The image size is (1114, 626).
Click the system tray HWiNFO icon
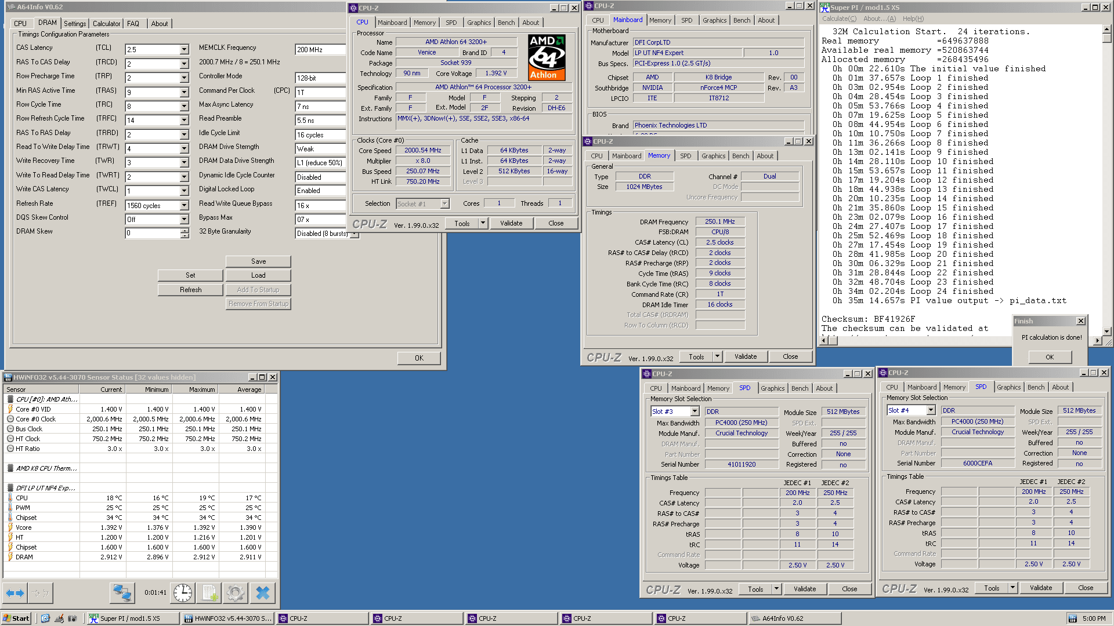click(x=1073, y=618)
